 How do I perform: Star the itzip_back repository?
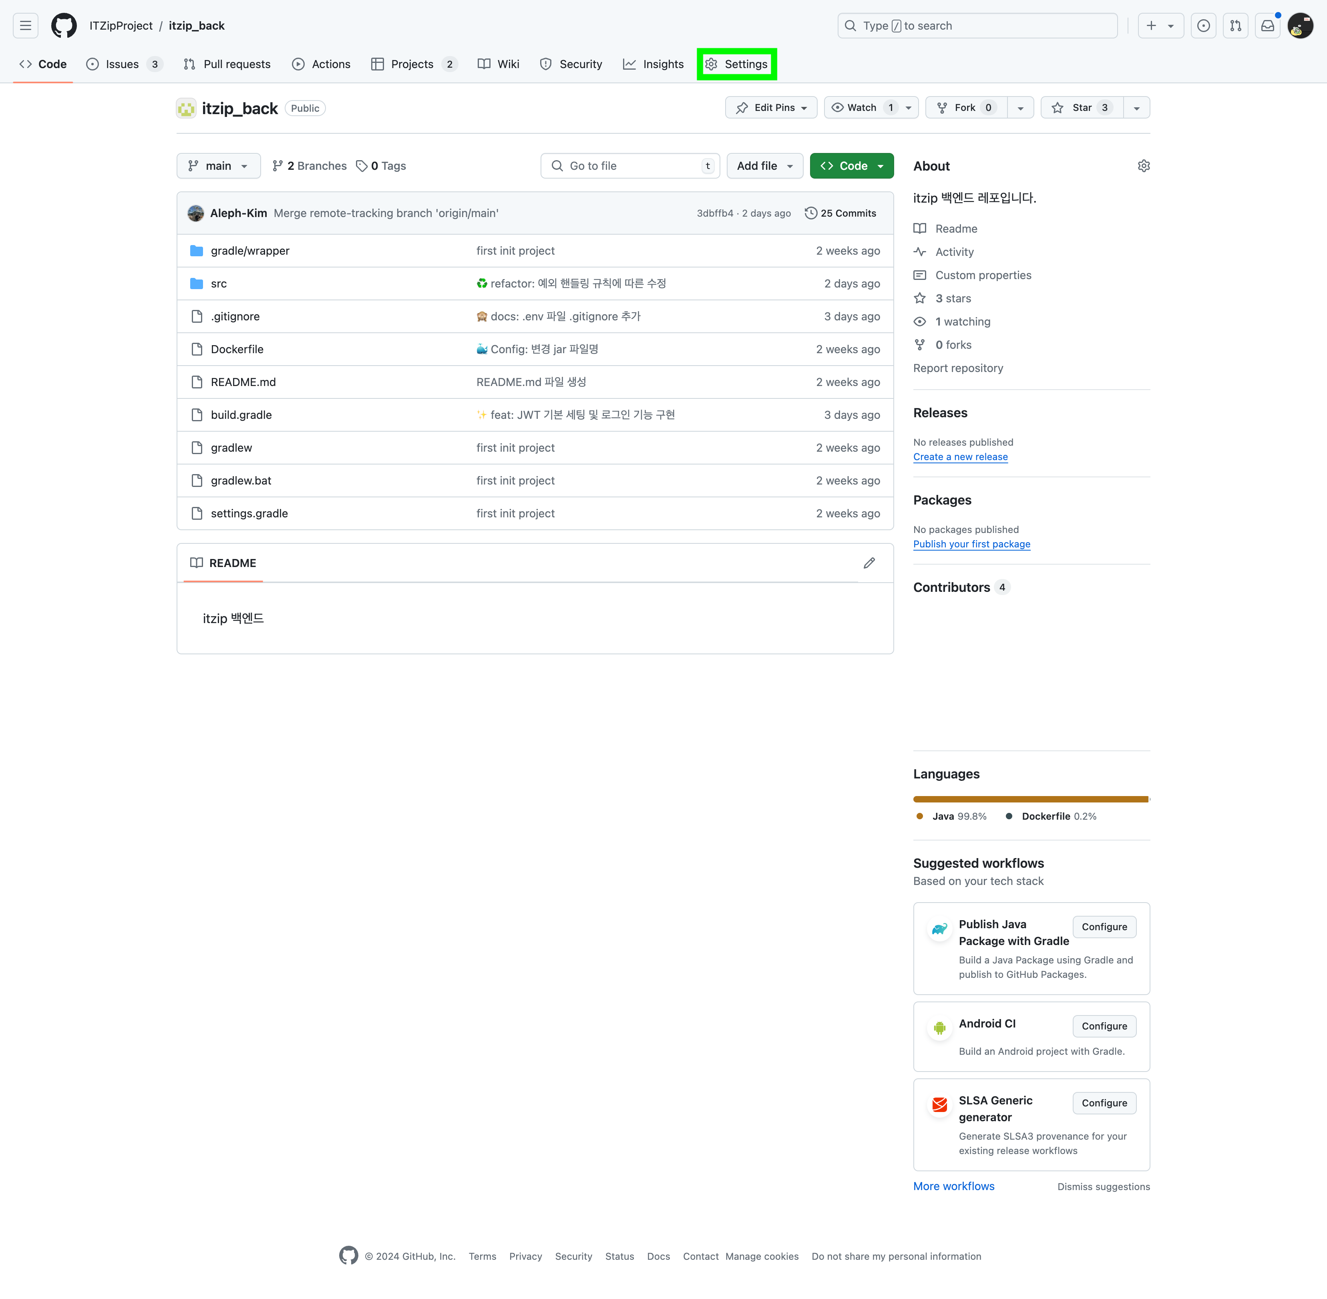pyautogui.click(x=1082, y=108)
